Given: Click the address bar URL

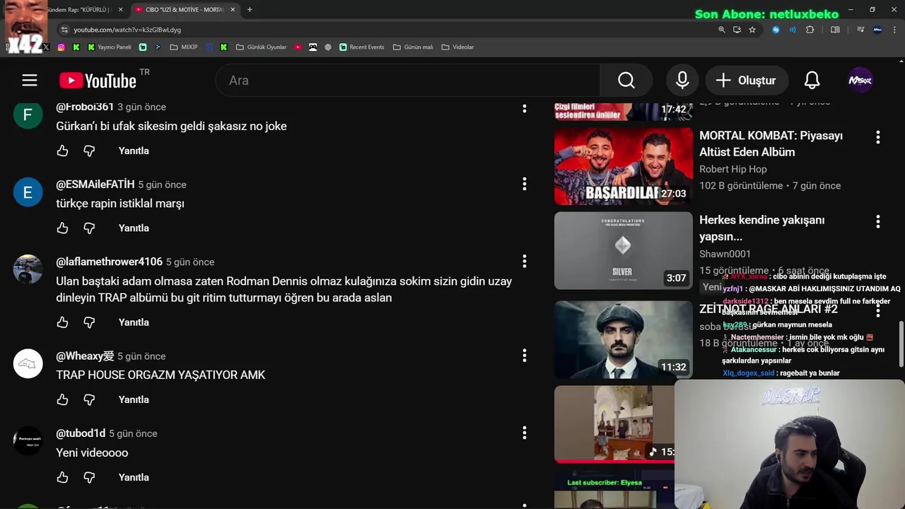Looking at the screenshot, I should 127,30.
